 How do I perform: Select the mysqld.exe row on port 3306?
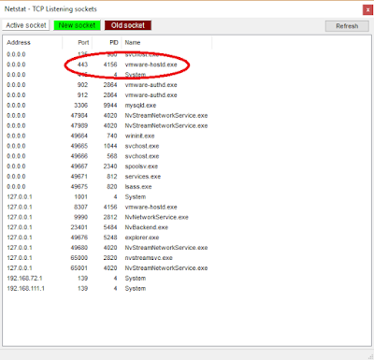pyautogui.click(x=108, y=106)
